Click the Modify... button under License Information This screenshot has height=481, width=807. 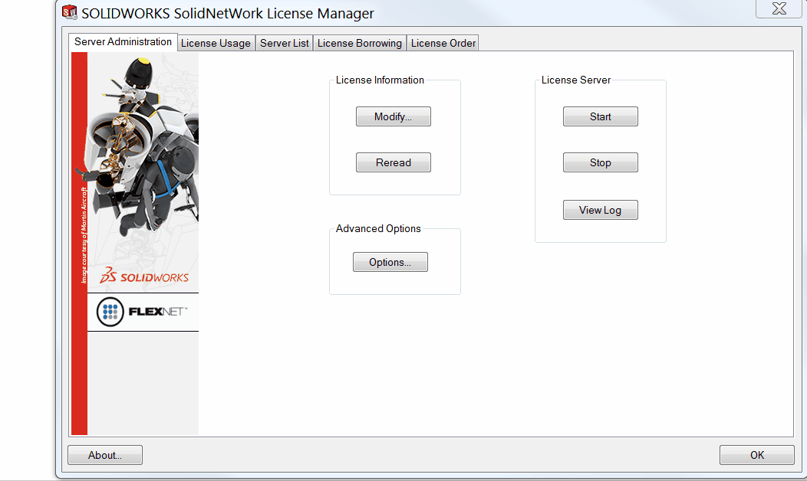pos(394,116)
